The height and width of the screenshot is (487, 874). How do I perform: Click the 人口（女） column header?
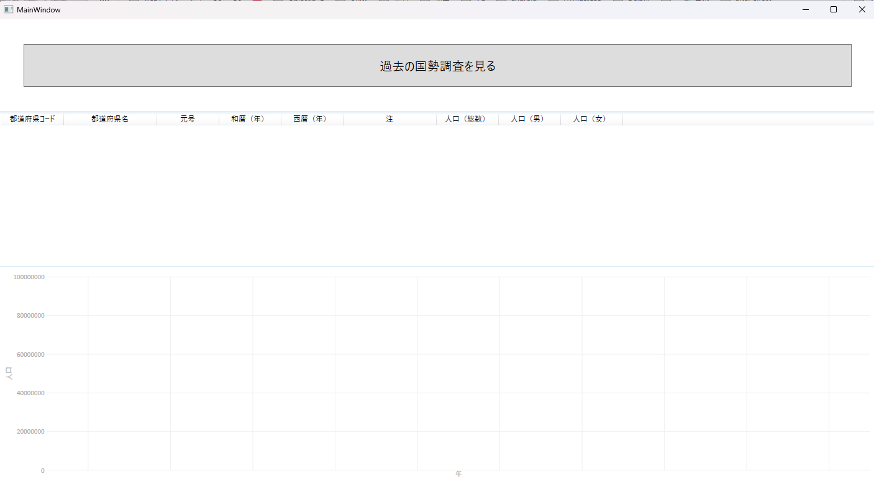point(591,118)
